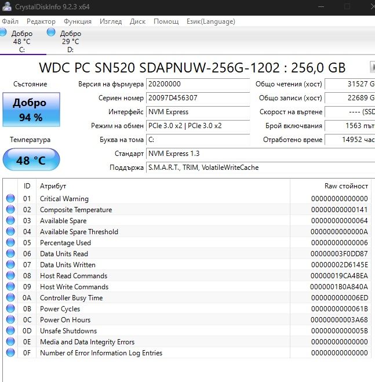The height and width of the screenshot is (382, 375).
Task: Click the total host reads value 31527
Action: [350, 84]
